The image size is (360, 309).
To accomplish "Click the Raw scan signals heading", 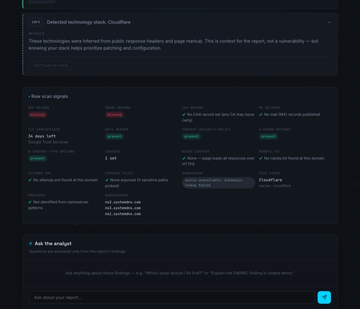I will [x=50, y=97].
